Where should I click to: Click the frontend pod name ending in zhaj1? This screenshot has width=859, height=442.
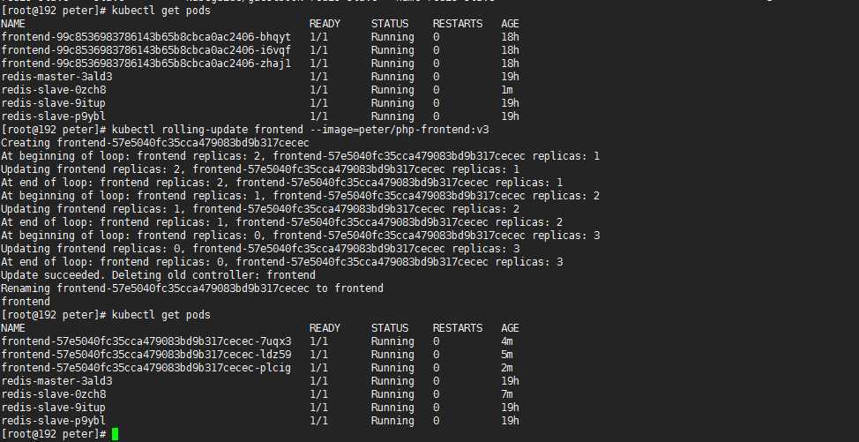[146, 64]
